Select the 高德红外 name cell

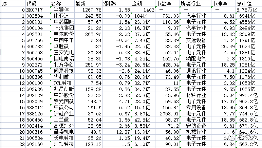pyautogui.click(x=62, y=126)
